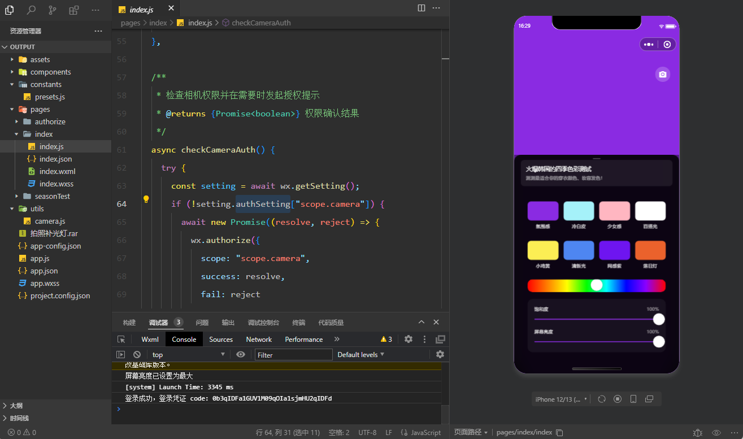The width and height of the screenshot is (743, 439).
Task: Select the 落日灯 orange color swatch
Action: [x=650, y=250]
